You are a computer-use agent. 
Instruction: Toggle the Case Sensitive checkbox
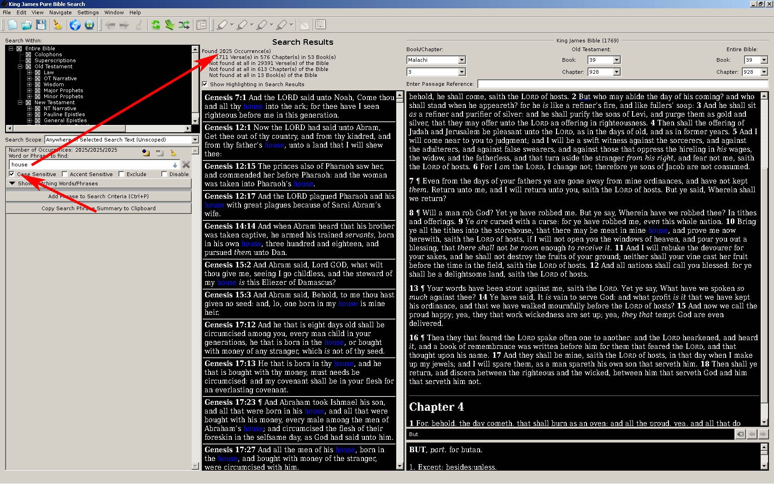point(12,174)
